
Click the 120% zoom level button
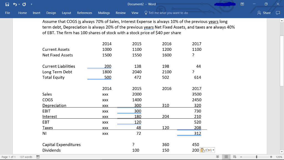click(279, 157)
